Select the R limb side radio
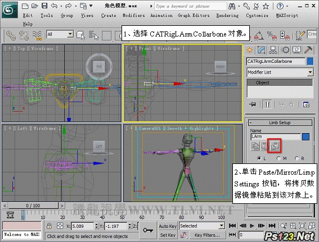 pyautogui.click(x=297, y=158)
